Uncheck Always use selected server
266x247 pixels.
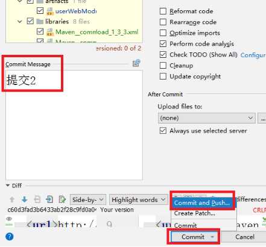(x=163, y=131)
